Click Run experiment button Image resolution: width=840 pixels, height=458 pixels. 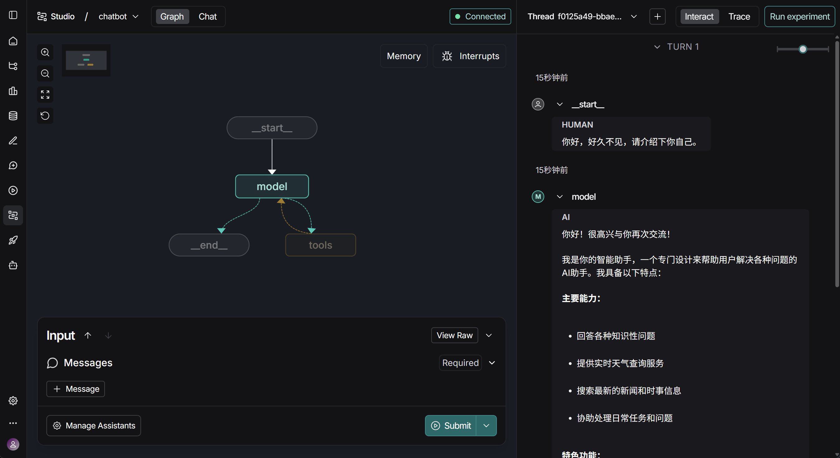[x=800, y=16]
